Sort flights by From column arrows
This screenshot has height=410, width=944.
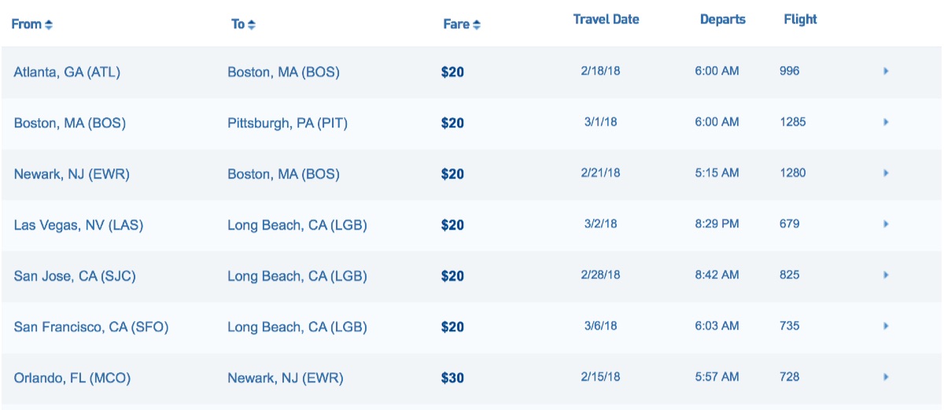click(x=49, y=24)
